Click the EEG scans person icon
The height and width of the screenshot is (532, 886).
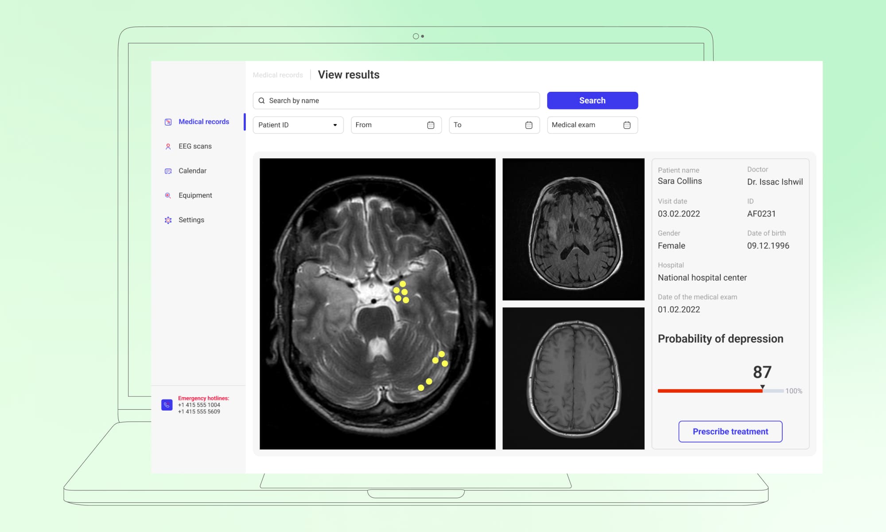coord(168,146)
